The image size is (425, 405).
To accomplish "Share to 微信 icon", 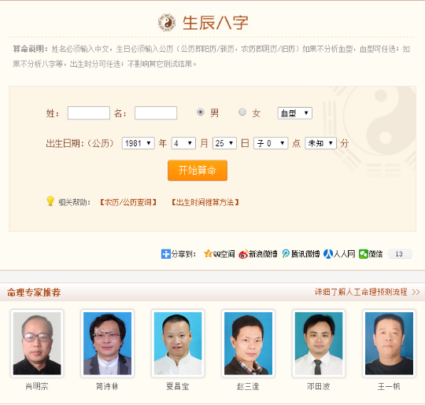I will click(363, 254).
